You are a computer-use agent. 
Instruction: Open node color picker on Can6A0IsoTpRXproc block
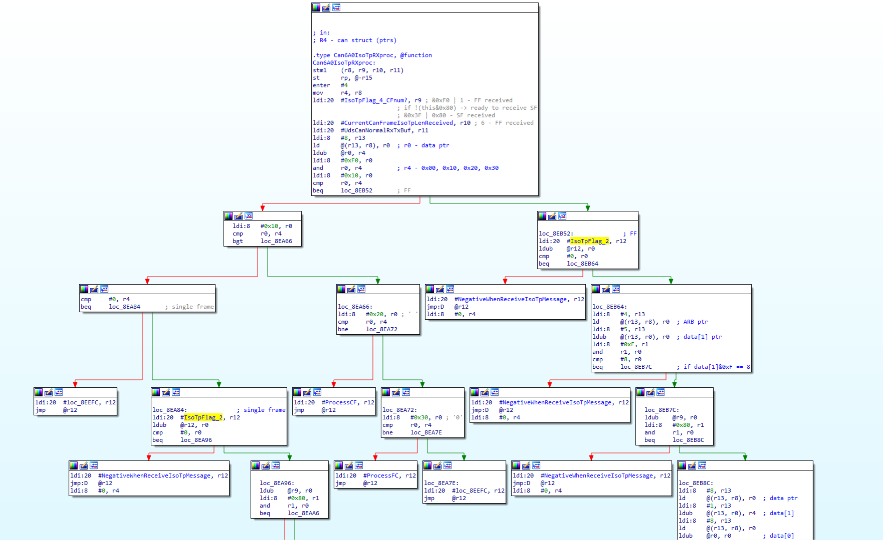[x=316, y=8]
